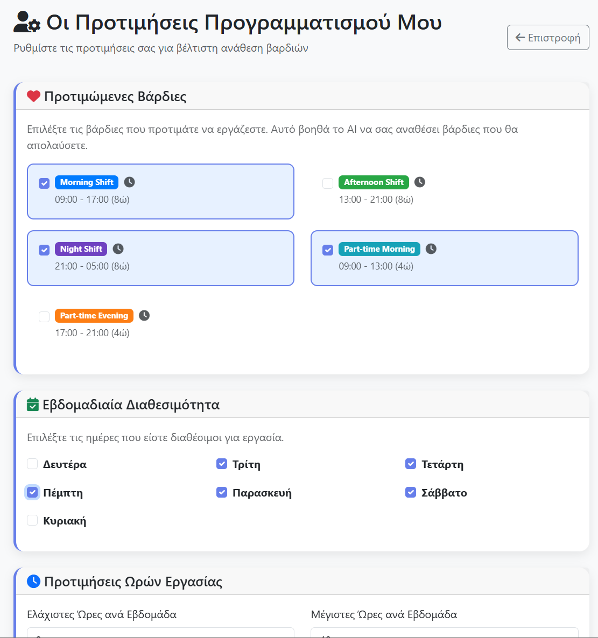Click the user-gear icon in page title

coord(27,23)
